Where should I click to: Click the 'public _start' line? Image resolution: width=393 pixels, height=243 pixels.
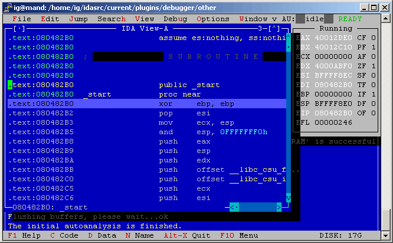point(147,85)
